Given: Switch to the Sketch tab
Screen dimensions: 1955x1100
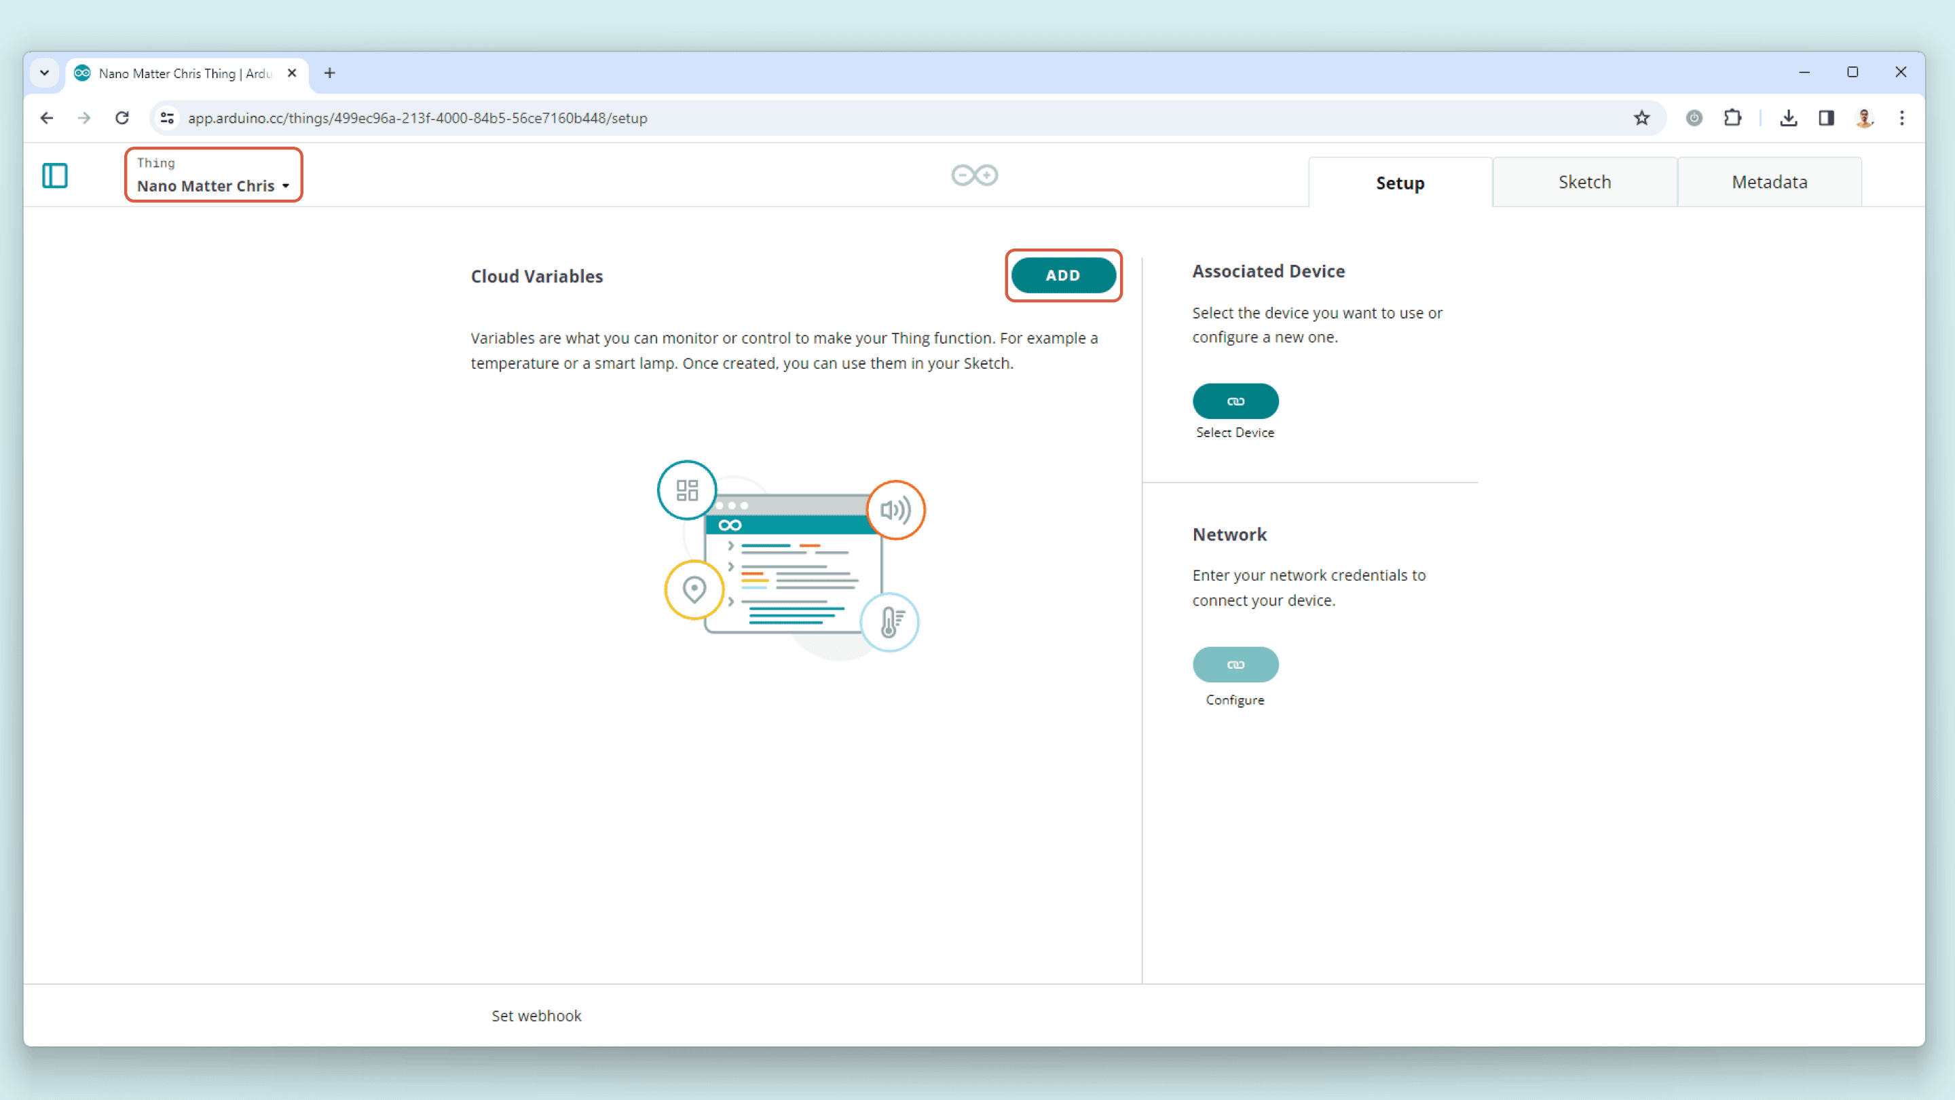Looking at the screenshot, I should [1584, 182].
